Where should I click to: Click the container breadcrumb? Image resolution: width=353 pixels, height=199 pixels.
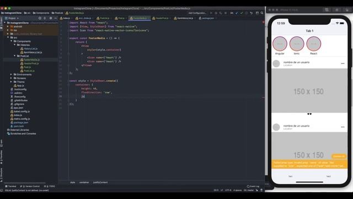click(x=84, y=182)
